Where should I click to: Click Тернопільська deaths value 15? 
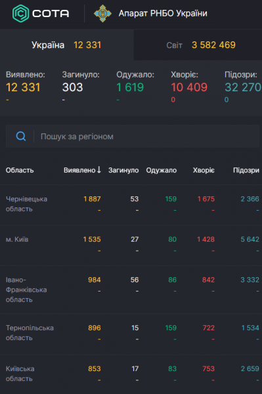point(135,328)
